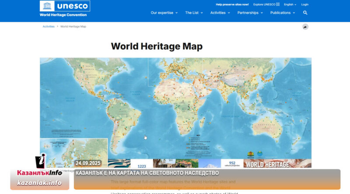Expand the Our expertise menu
The height and width of the screenshot is (194, 350).
[x=164, y=13]
